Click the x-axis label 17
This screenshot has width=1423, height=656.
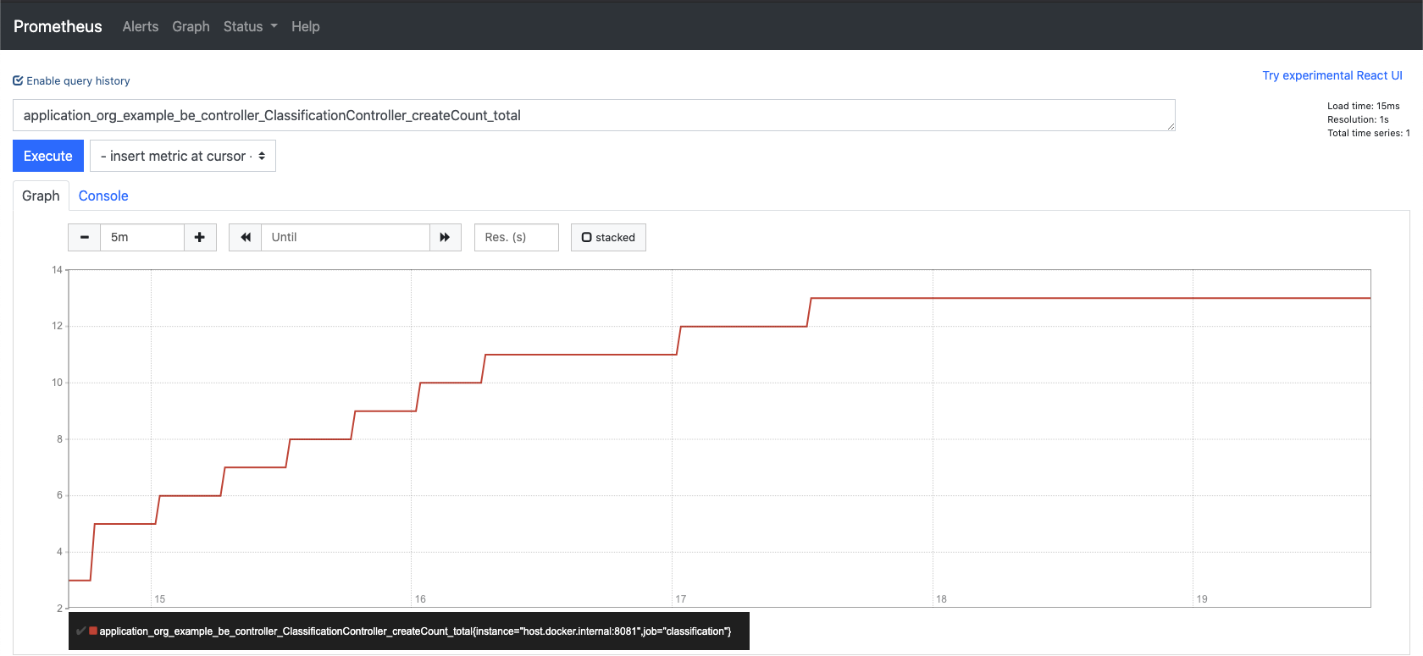coord(681,599)
